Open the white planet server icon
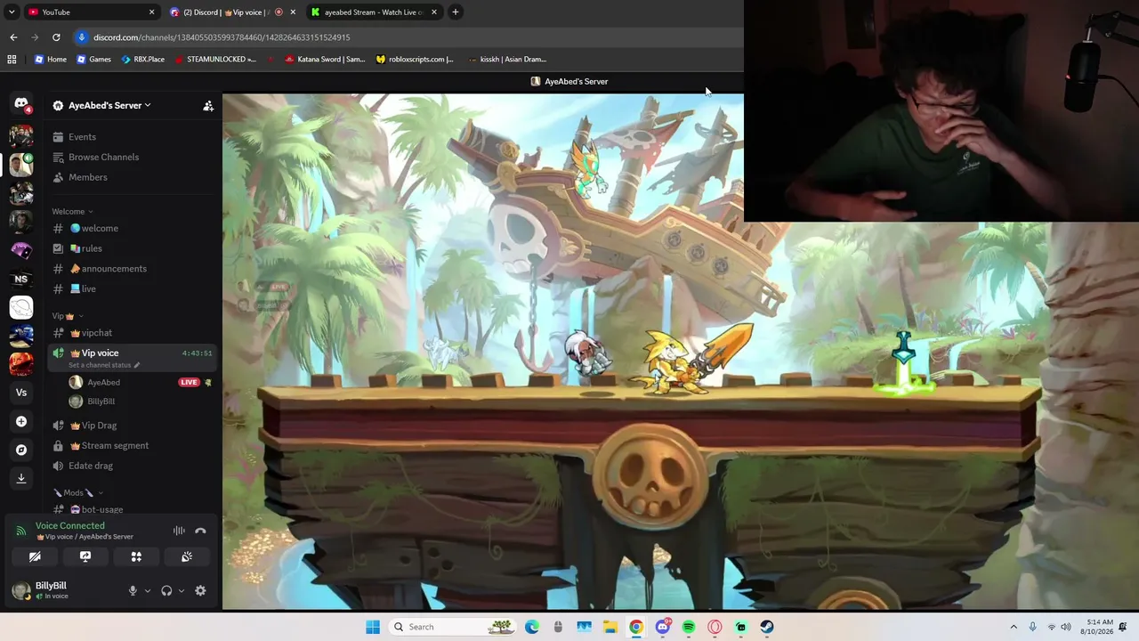The height and width of the screenshot is (641, 1139). [21, 307]
